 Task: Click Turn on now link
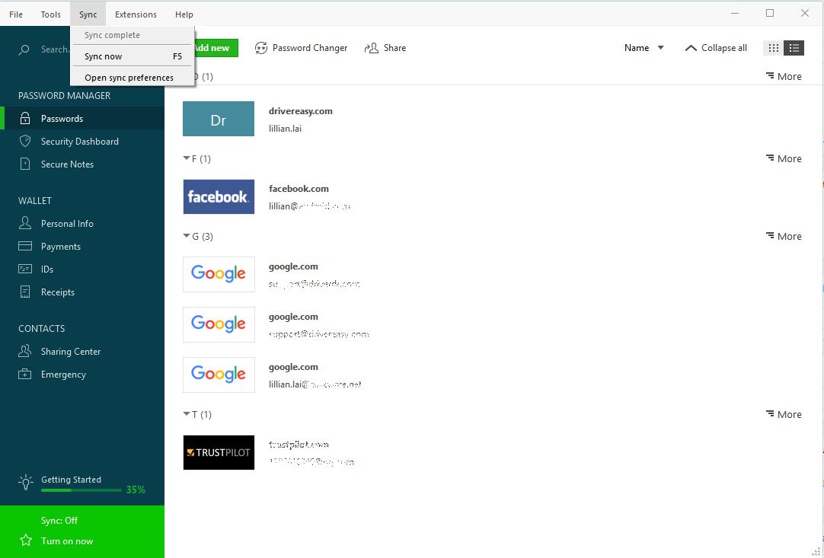67,540
